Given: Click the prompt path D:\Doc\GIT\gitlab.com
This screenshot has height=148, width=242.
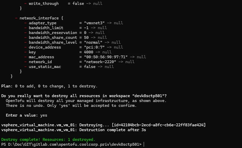Looking at the screenshot, I should [x=32, y=144].
